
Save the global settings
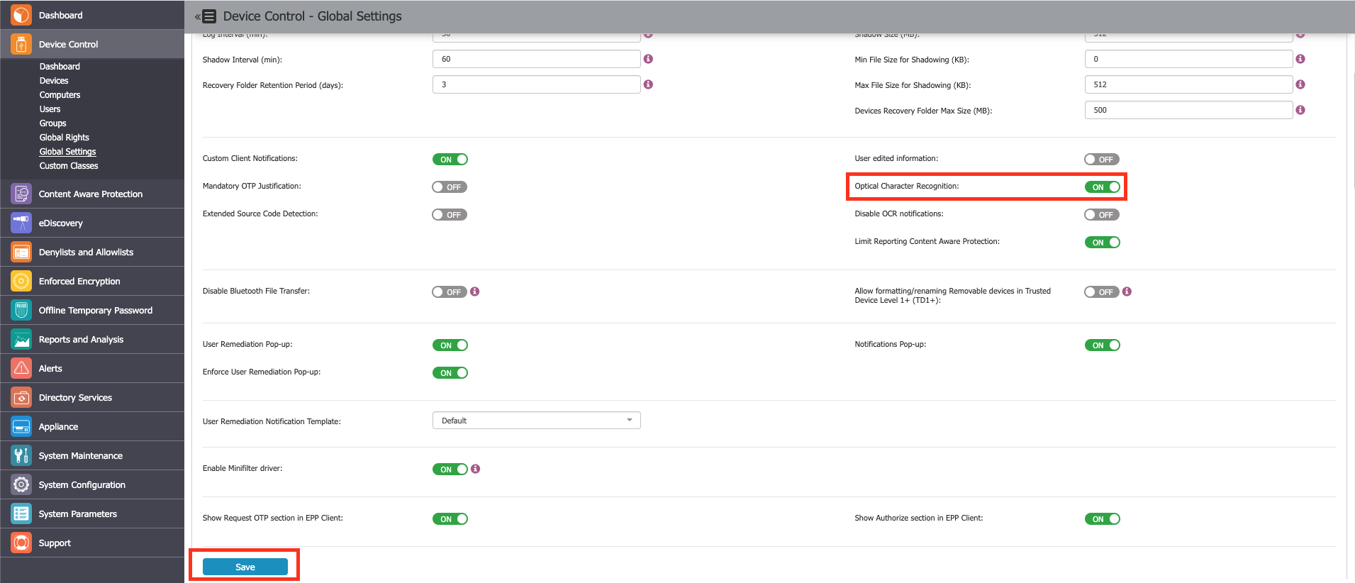(245, 567)
